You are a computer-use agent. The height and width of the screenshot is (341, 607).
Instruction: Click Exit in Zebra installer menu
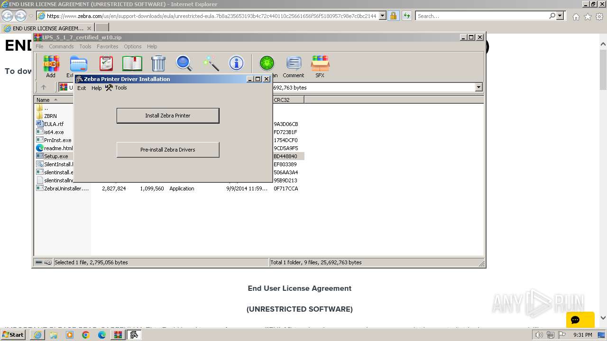(82, 88)
